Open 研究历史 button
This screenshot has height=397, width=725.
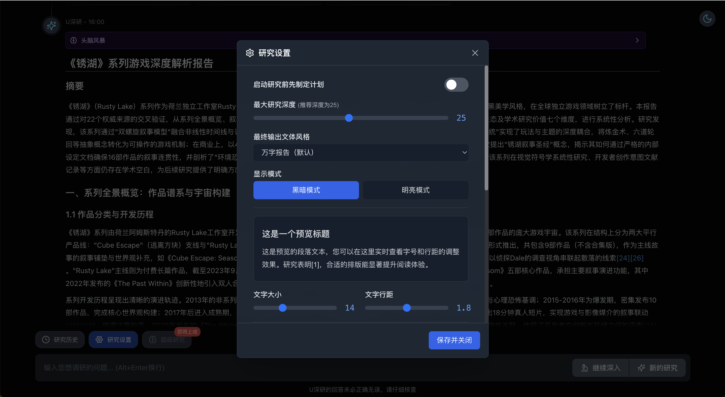(60, 340)
